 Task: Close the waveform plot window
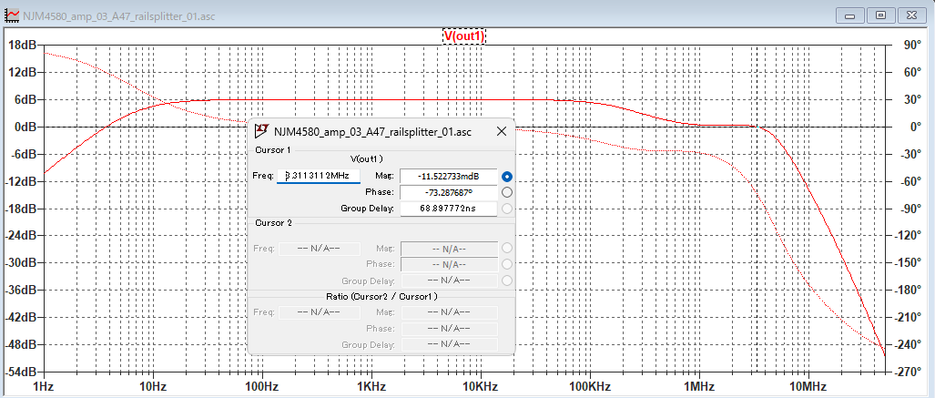pyautogui.click(x=911, y=15)
